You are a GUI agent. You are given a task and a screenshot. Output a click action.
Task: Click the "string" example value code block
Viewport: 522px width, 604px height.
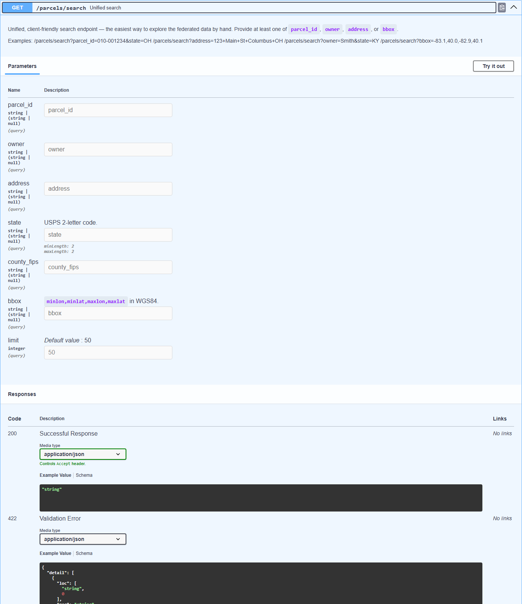[261, 498]
